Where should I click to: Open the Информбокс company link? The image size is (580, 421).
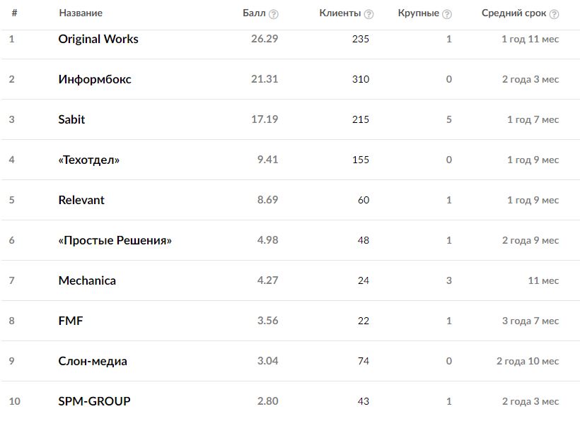click(95, 79)
